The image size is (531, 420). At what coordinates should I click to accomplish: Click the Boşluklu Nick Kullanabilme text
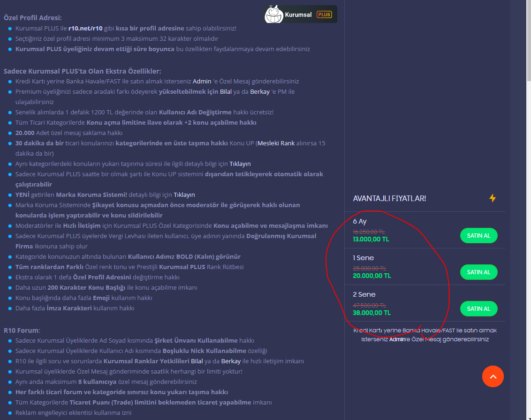point(205,351)
